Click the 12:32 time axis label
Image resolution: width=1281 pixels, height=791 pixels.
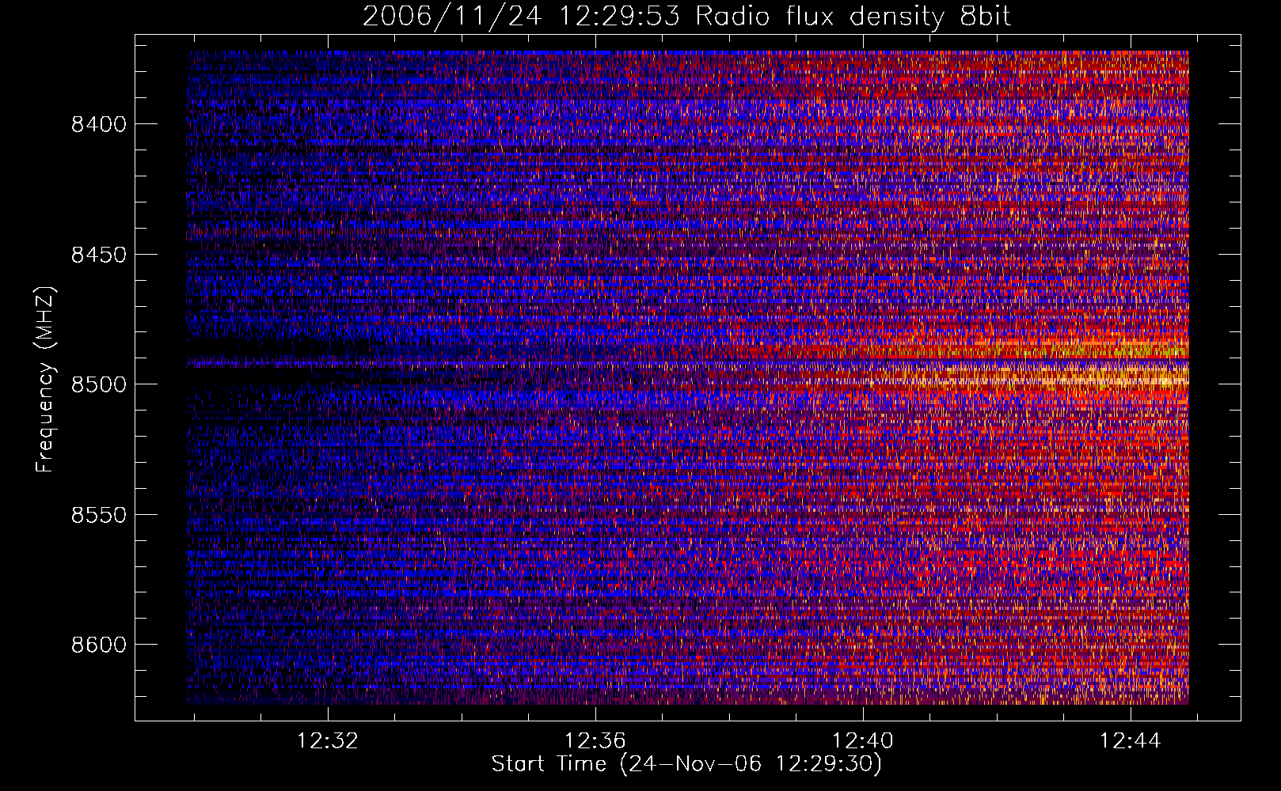tap(328, 741)
